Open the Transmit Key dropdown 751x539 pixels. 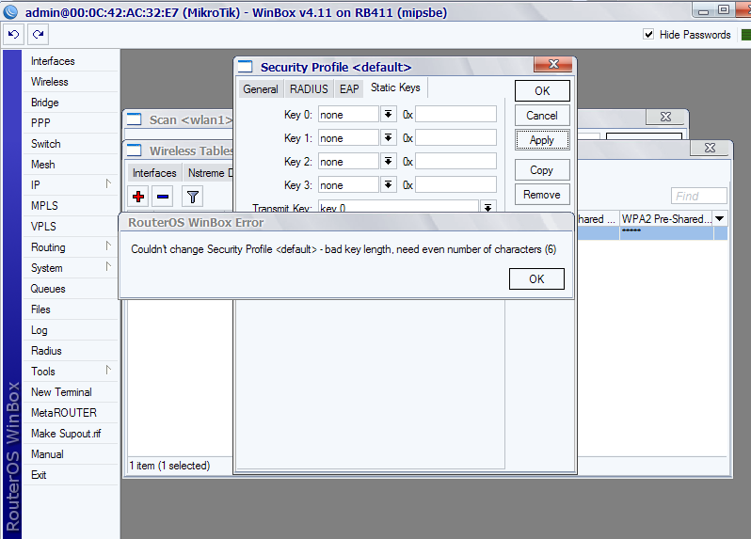click(487, 207)
